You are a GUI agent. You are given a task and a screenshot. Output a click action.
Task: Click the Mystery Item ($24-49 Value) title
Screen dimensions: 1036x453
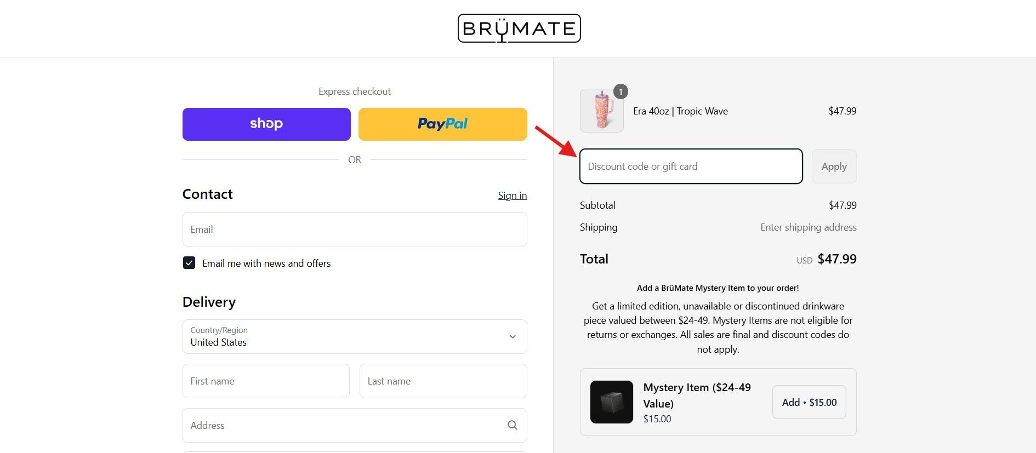pyautogui.click(x=697, y=395)
